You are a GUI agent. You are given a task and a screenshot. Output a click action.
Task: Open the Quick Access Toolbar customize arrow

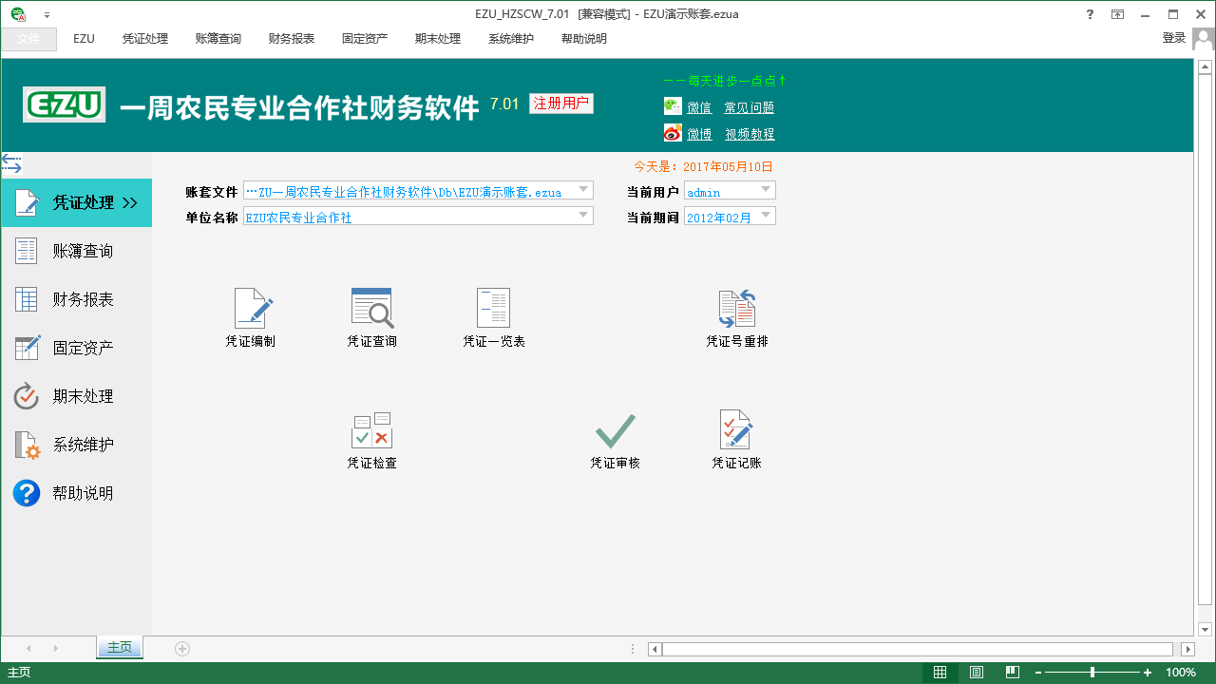pos(47,15)
